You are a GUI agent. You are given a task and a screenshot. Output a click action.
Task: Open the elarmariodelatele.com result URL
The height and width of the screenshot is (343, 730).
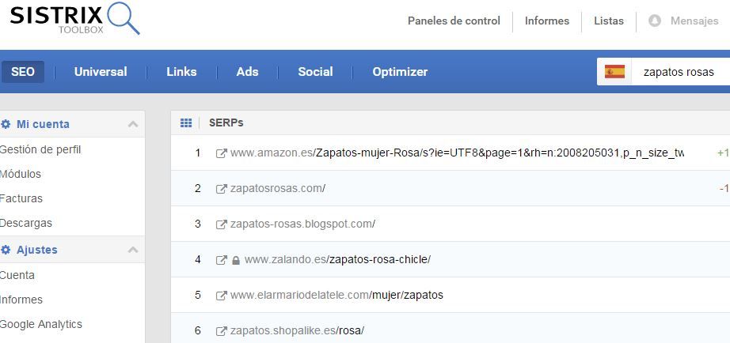[x=336, y=295]
